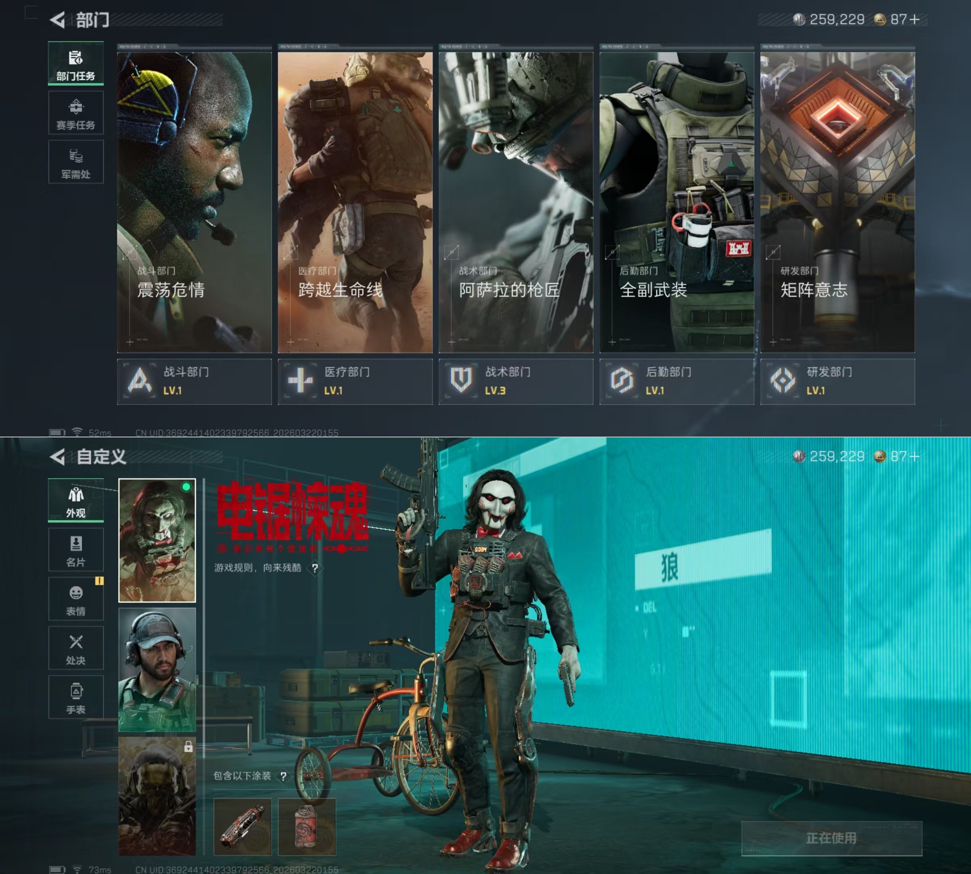Click the back arrow next to 部门

point(57,20)
